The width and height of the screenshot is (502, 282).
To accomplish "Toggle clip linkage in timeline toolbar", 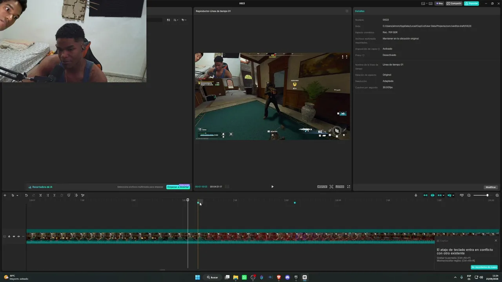I will 440,195.
